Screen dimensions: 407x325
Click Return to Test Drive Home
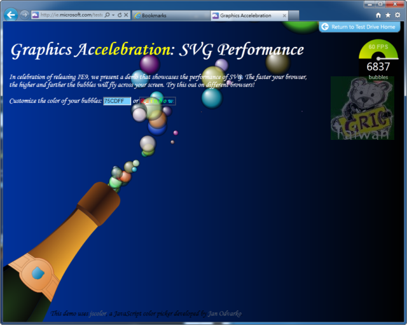pyautogui.click(x=359, y=27)
